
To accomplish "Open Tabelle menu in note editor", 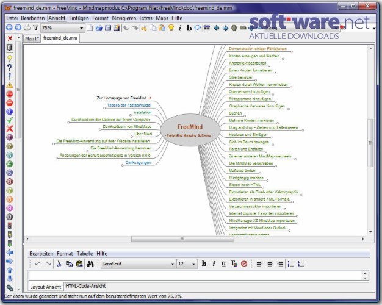I will [85, 253].
